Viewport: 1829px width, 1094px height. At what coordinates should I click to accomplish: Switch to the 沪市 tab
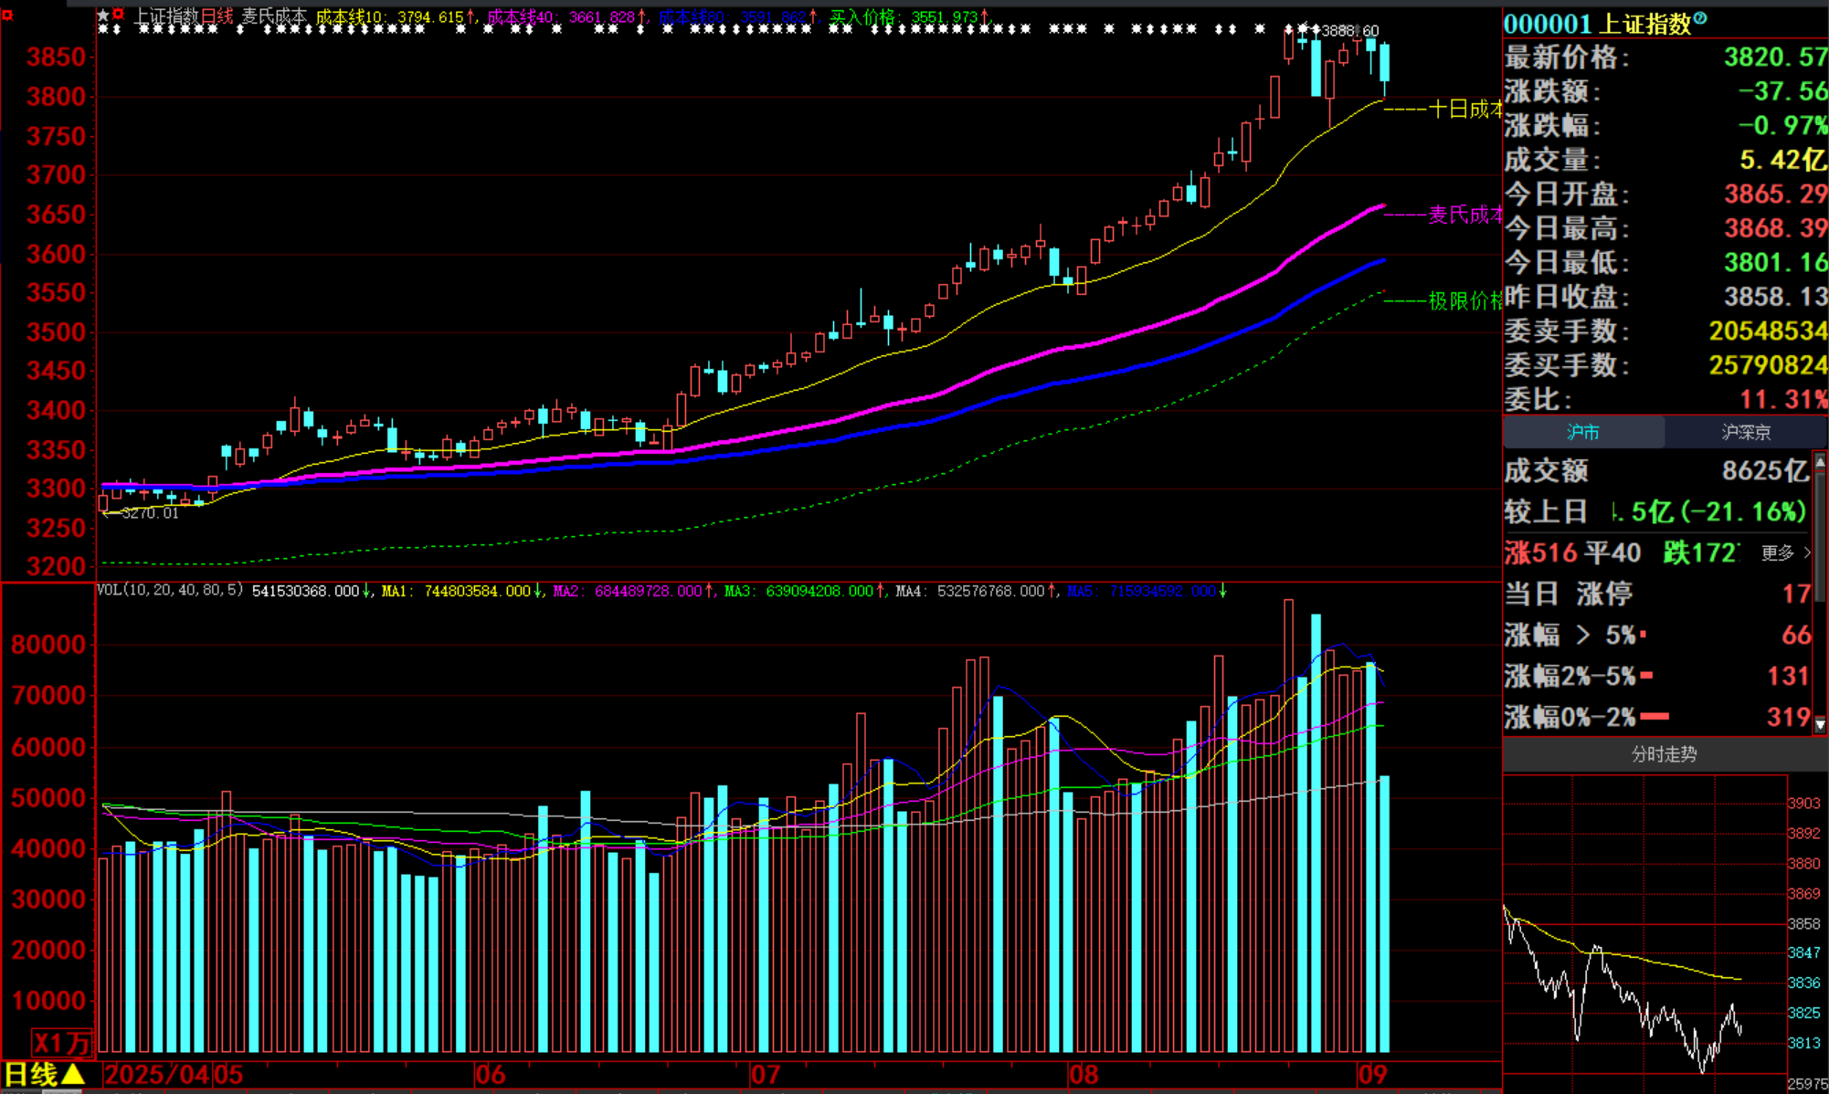pos(1583,432)
